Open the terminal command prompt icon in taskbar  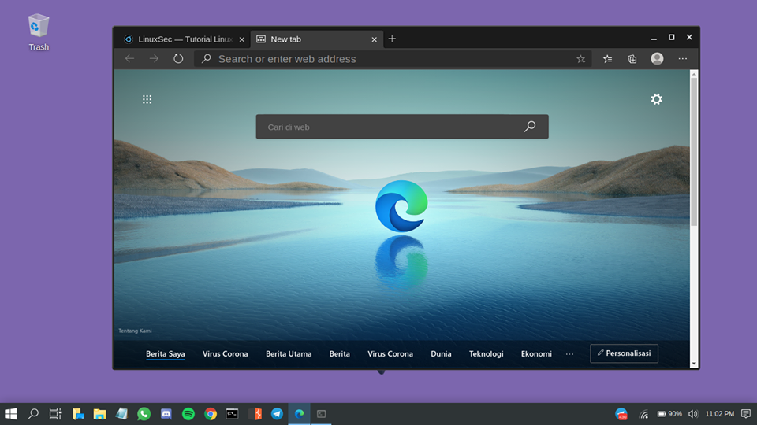click(x=232, y=414)
